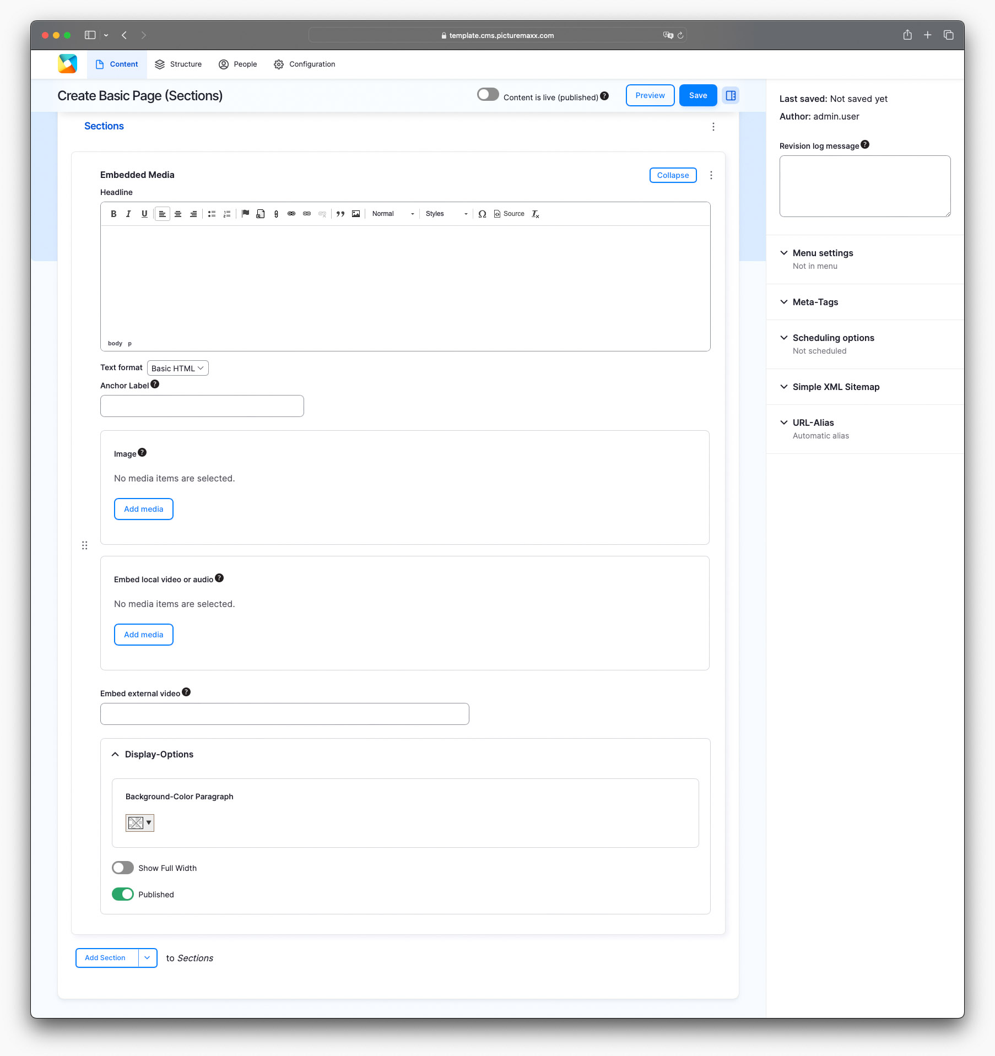Image resolution: width=995 pixels, height=1056 pixels.
Task: Save the basic page
Action: coord(698,95)
